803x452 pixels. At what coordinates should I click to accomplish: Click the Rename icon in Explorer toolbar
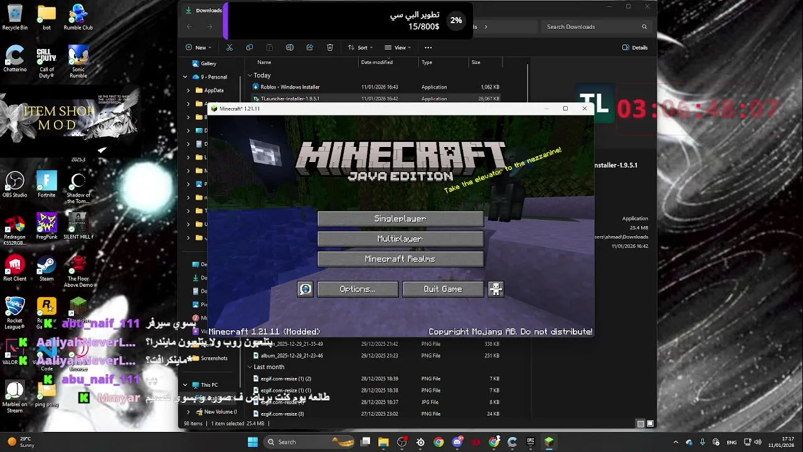tap(290, 48)
